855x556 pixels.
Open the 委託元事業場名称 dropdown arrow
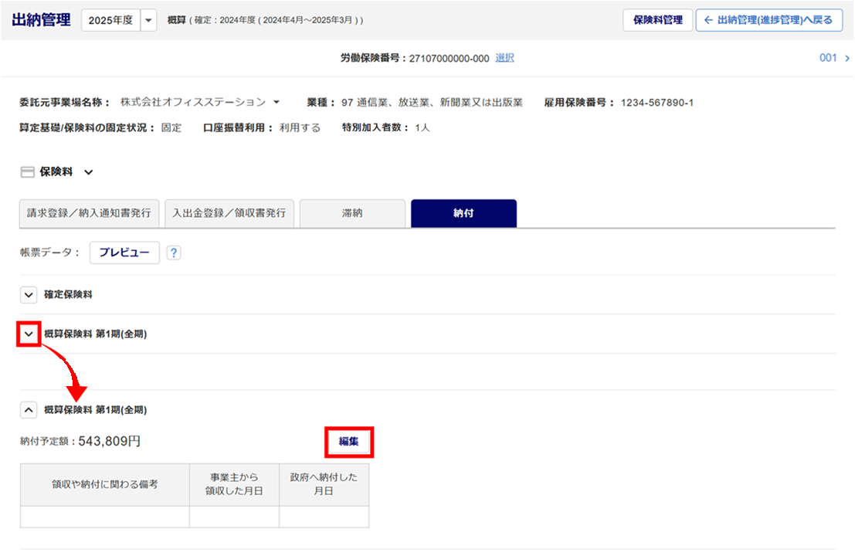(x=277, y=102)
